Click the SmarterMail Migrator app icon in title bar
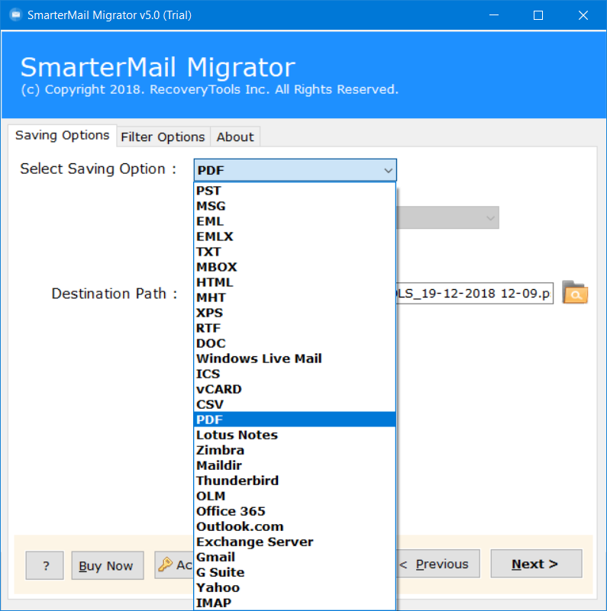This screenshot has height=611, width=607. click(x=15, y=15)
